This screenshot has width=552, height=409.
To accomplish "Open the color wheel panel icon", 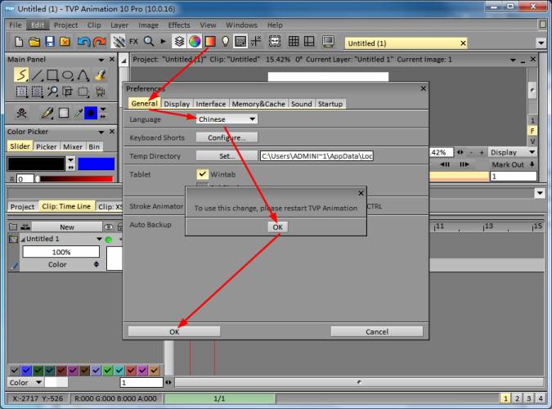I will point(195,42).
